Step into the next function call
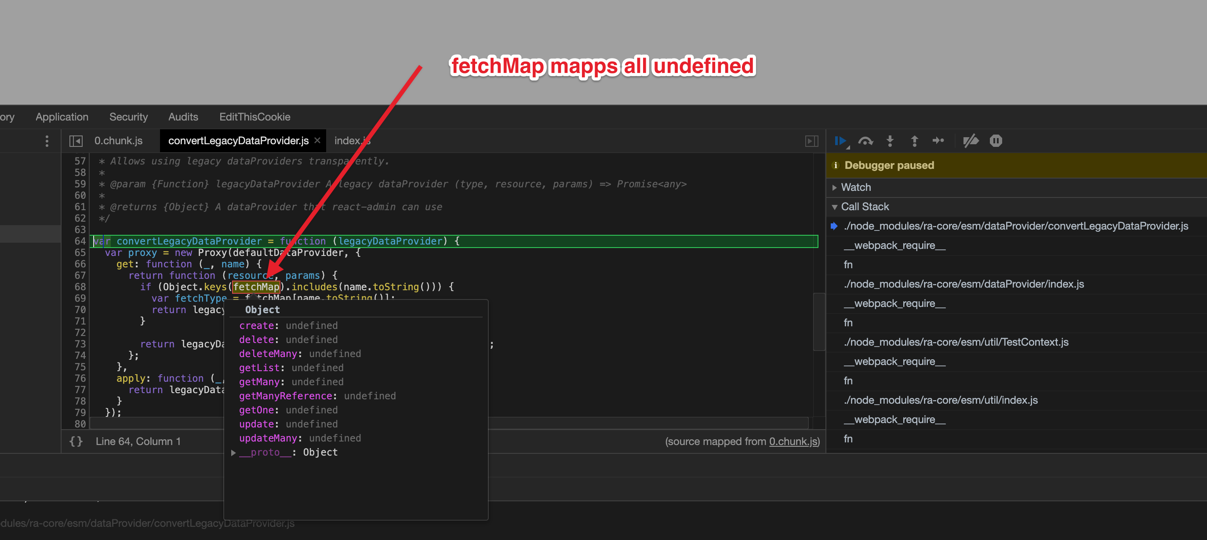1207x540 pixels. tap(890, 141)
